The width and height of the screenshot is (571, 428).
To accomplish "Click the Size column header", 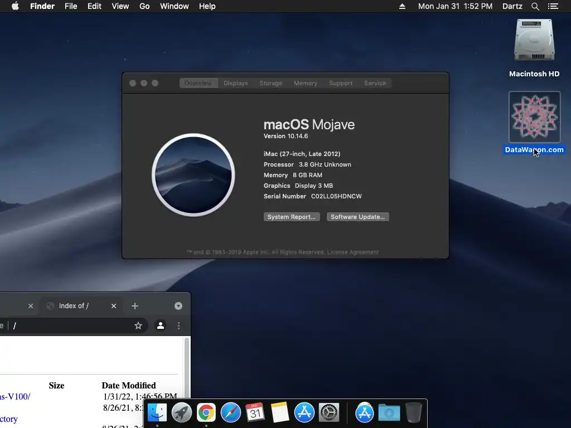I will click(56, 386).
